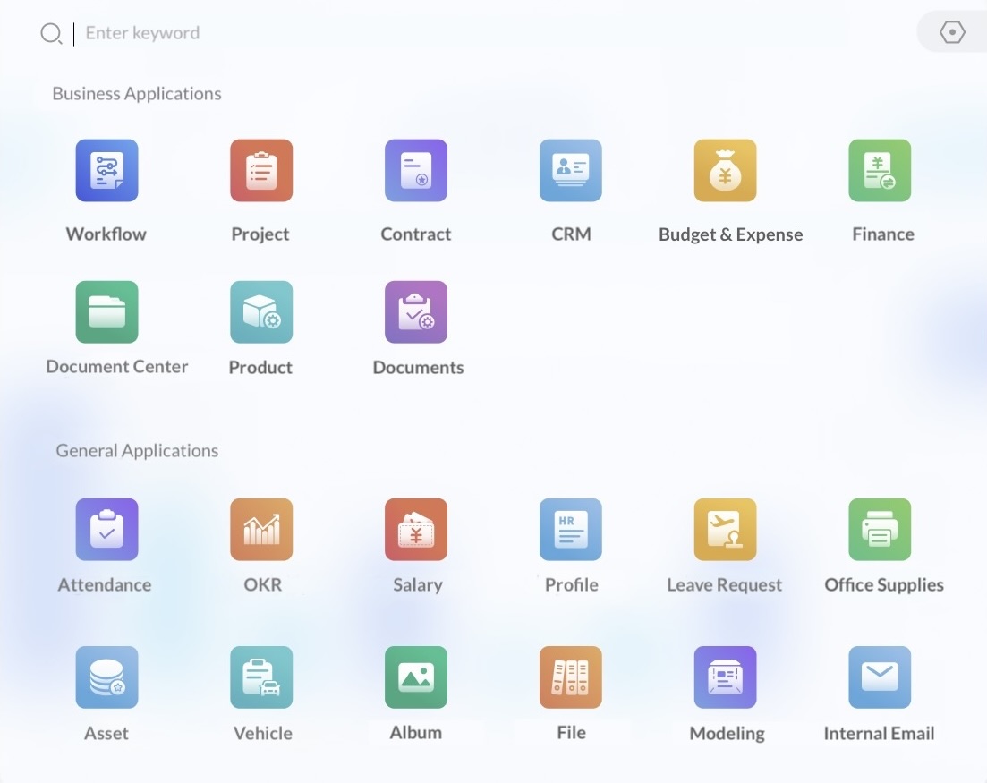Open the settings control in top right corner

click(x=952, y=31)
